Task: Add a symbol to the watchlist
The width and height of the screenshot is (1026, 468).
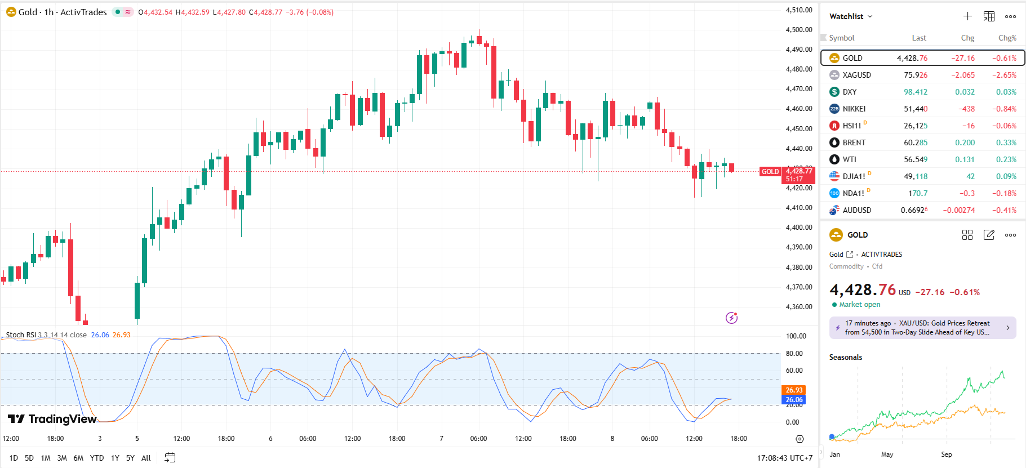Action: tap(967, 16)
